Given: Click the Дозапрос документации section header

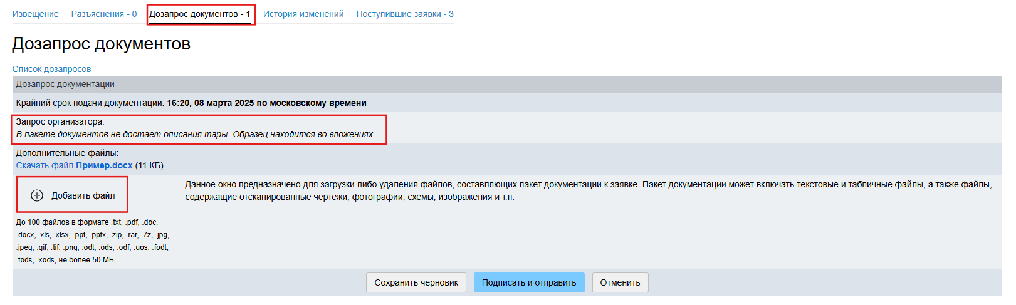Looking at the screenshot, I should (x=65, y=84).
